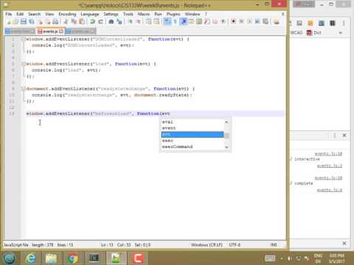Toggle Show All Characters icon
Image resolution: width=354 pixels, height=265 pixels.
click(176, 22)
